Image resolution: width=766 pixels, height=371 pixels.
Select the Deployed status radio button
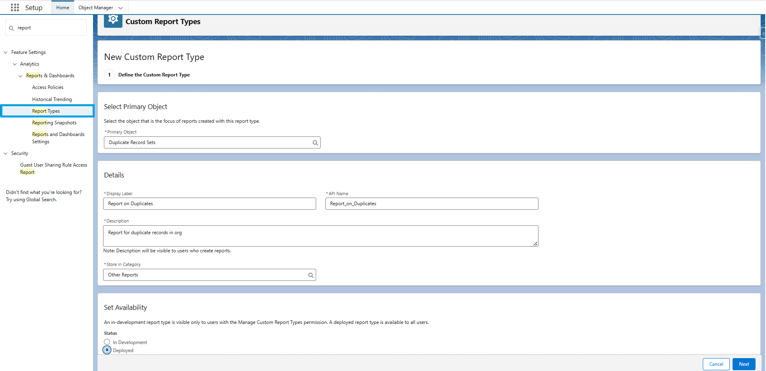(107, 350)
